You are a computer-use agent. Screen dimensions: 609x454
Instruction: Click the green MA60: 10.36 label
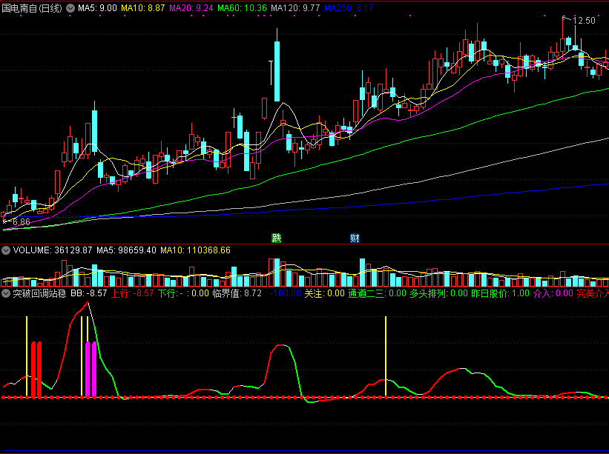[242, 8]
